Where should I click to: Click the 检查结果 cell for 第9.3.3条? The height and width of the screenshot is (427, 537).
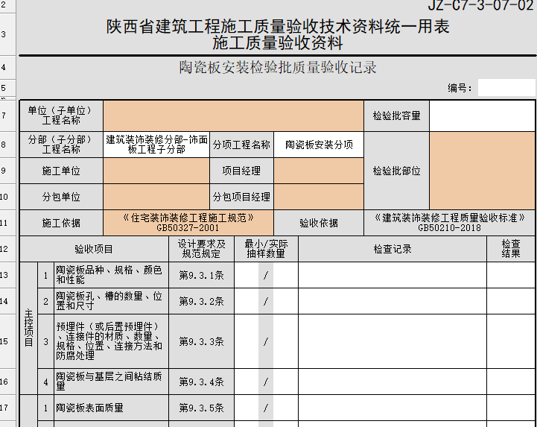[511, 341]
